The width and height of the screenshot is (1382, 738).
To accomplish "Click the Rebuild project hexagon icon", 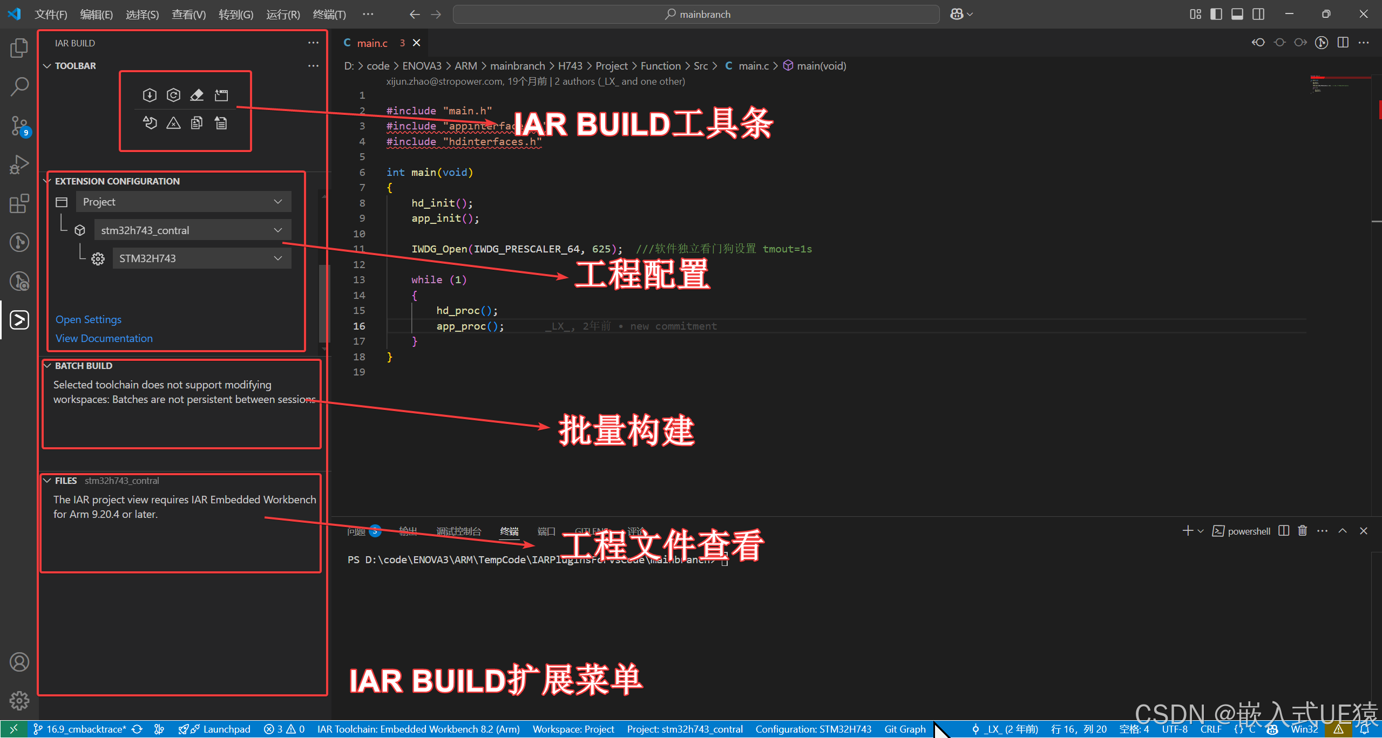I will tap(173, 95).
